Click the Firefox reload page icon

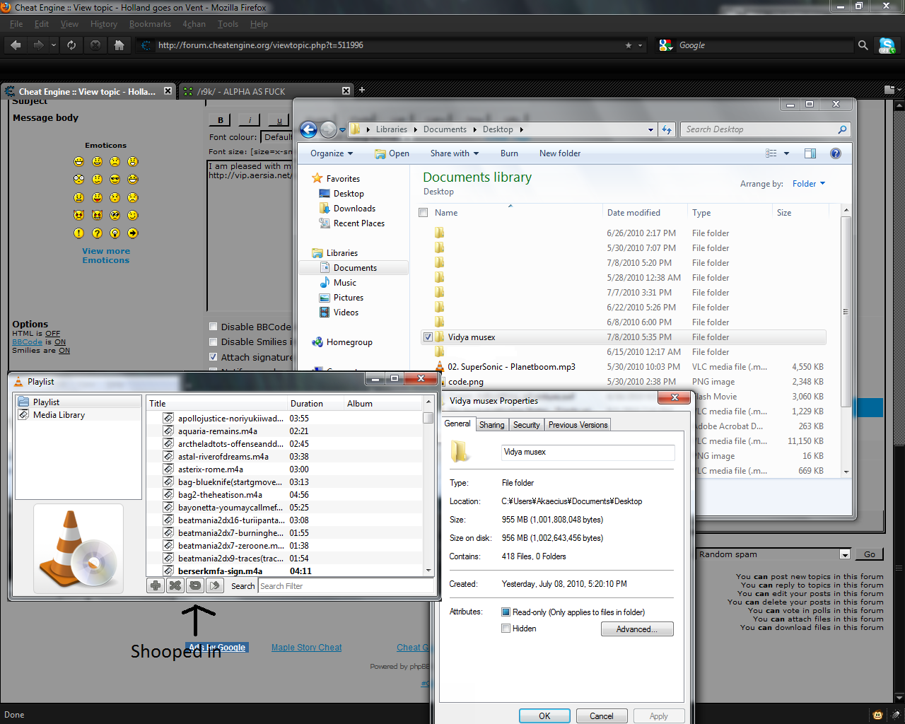pos(71,45)
